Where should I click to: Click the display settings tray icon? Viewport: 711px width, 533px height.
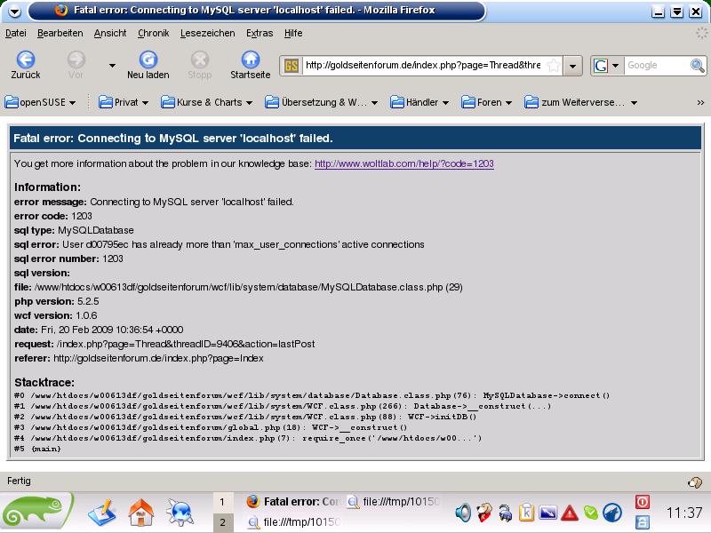point(547,513)
